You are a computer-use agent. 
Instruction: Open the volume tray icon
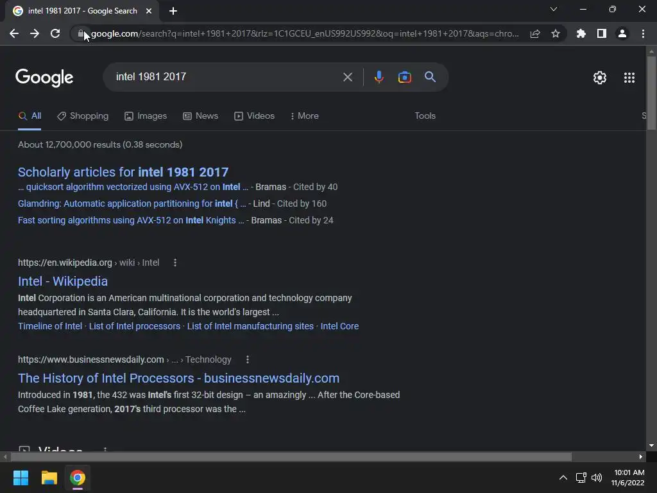pyautogui.click(x=597, y=478)
